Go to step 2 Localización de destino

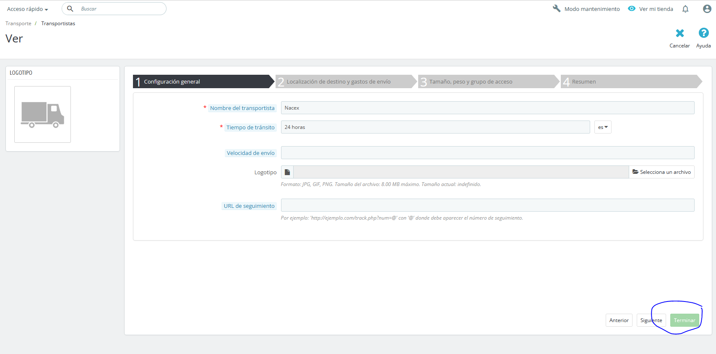coord(346,81)
